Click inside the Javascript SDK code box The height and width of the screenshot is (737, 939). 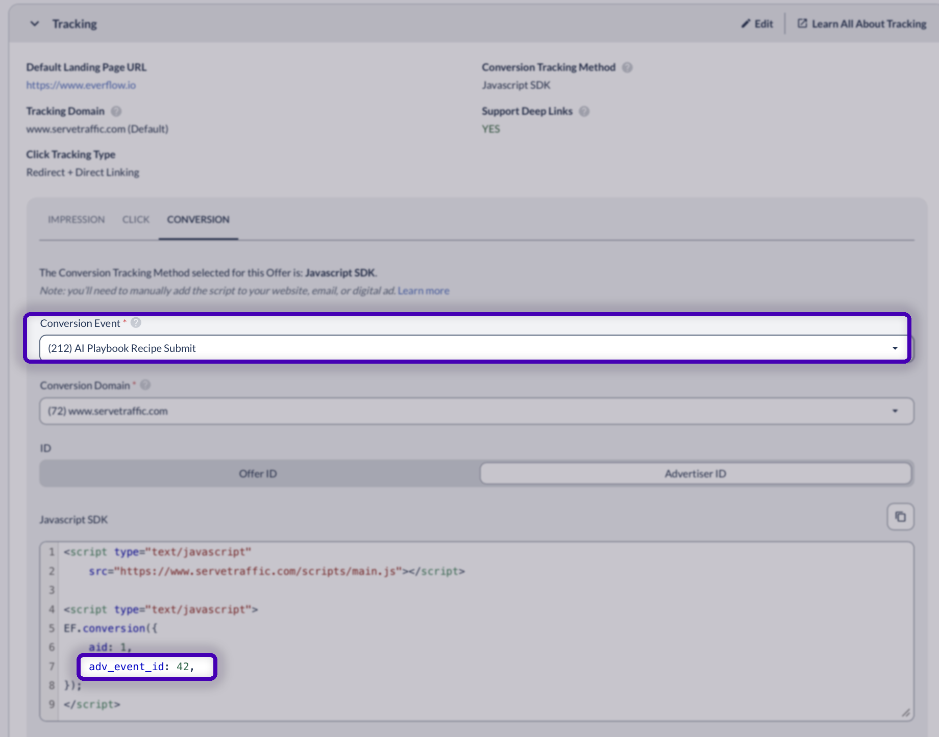(x=477, y=631)
